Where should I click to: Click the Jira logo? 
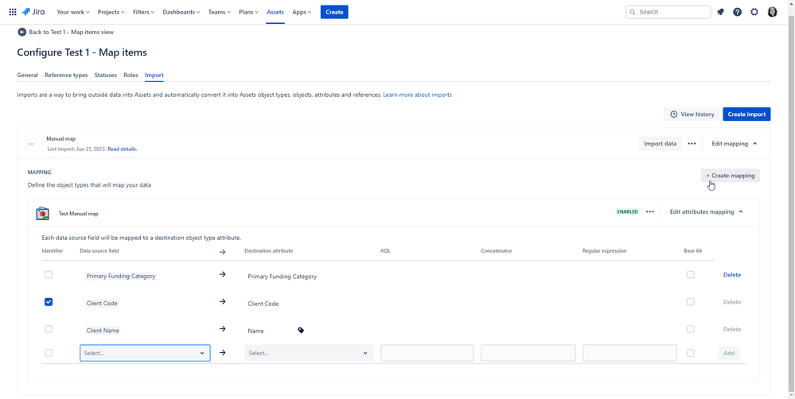click(x=33, y=12)
